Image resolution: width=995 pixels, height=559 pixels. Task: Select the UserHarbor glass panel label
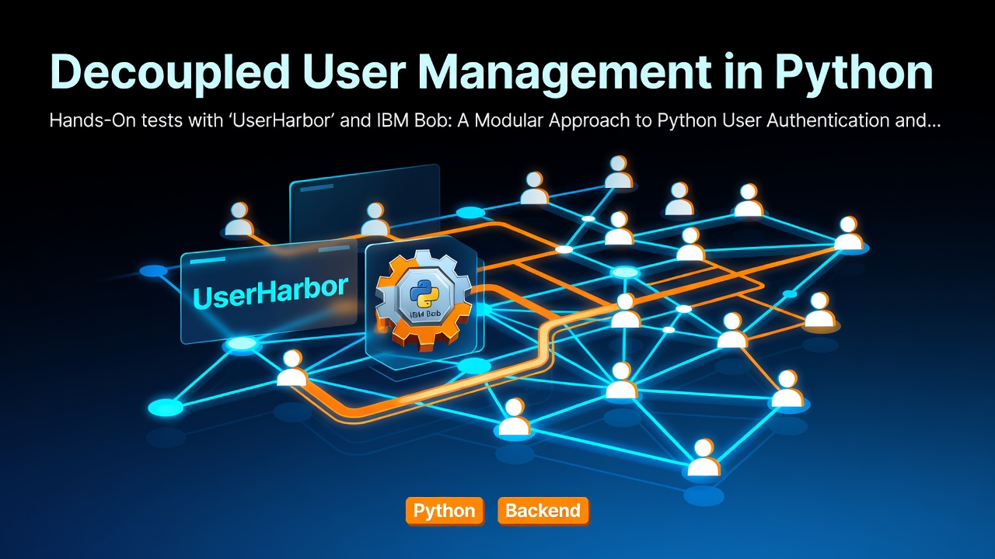pyautogui.click(x=269, y=293)
